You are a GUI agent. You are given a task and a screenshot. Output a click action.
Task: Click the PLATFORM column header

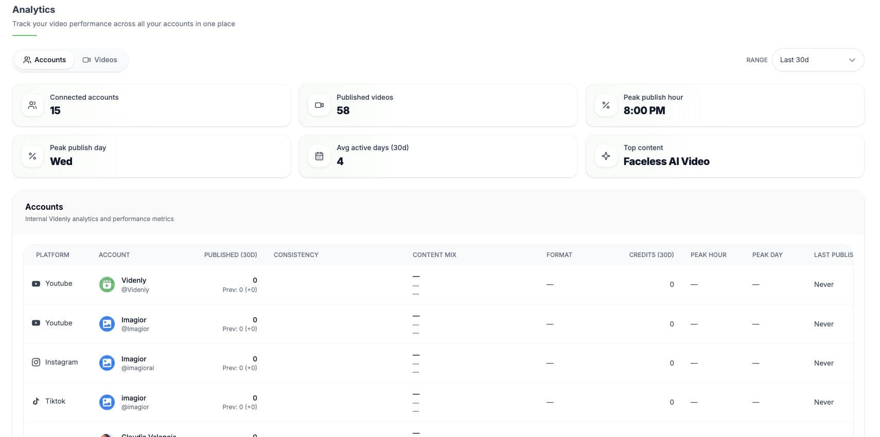52,255
